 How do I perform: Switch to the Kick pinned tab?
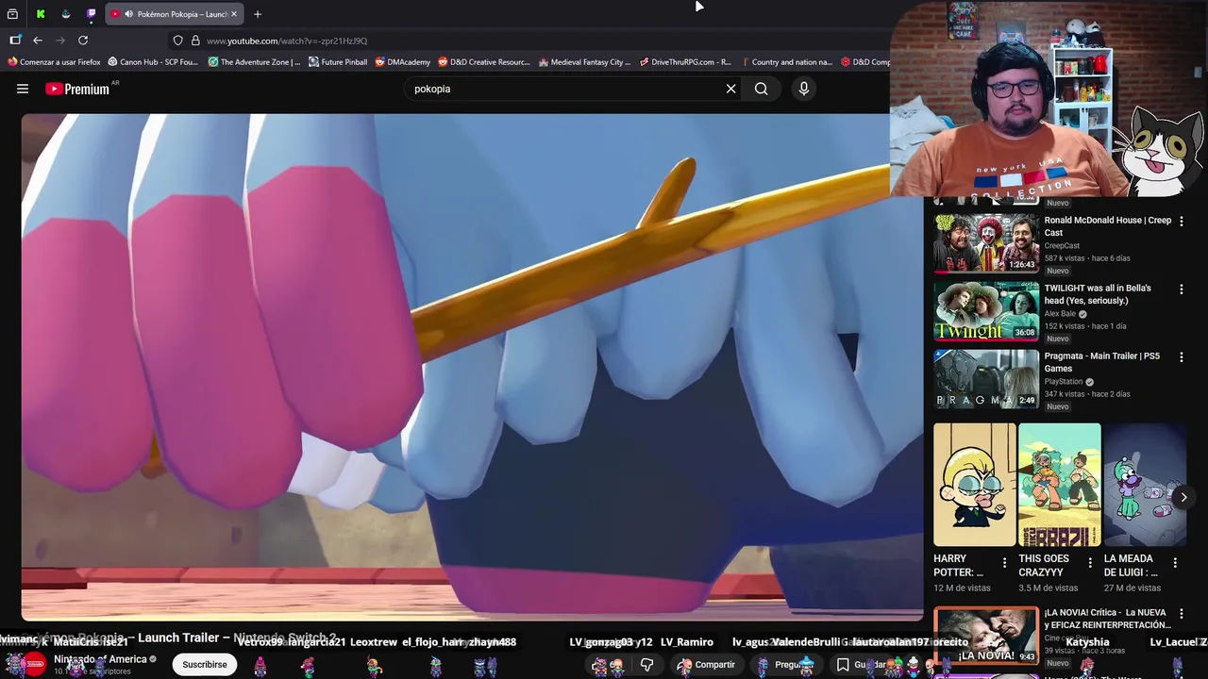[41, 14]
